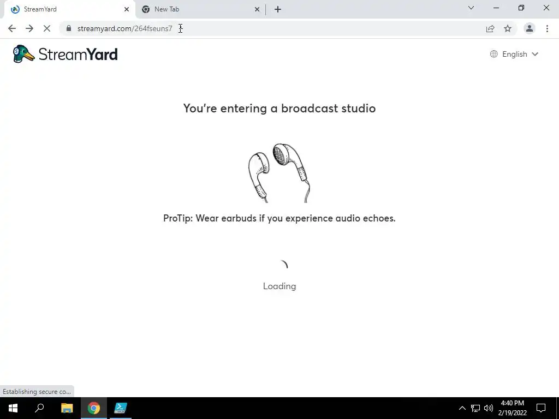The image size is (559, 419).
Task: Open tab search chevron
Action: click(471, 8)
